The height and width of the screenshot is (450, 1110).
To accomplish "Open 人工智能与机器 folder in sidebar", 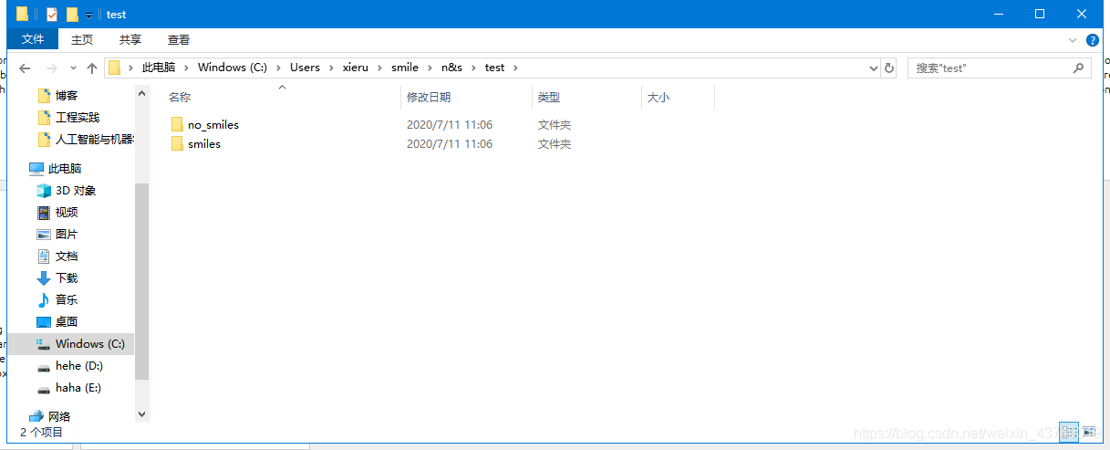I will [95, 139].
